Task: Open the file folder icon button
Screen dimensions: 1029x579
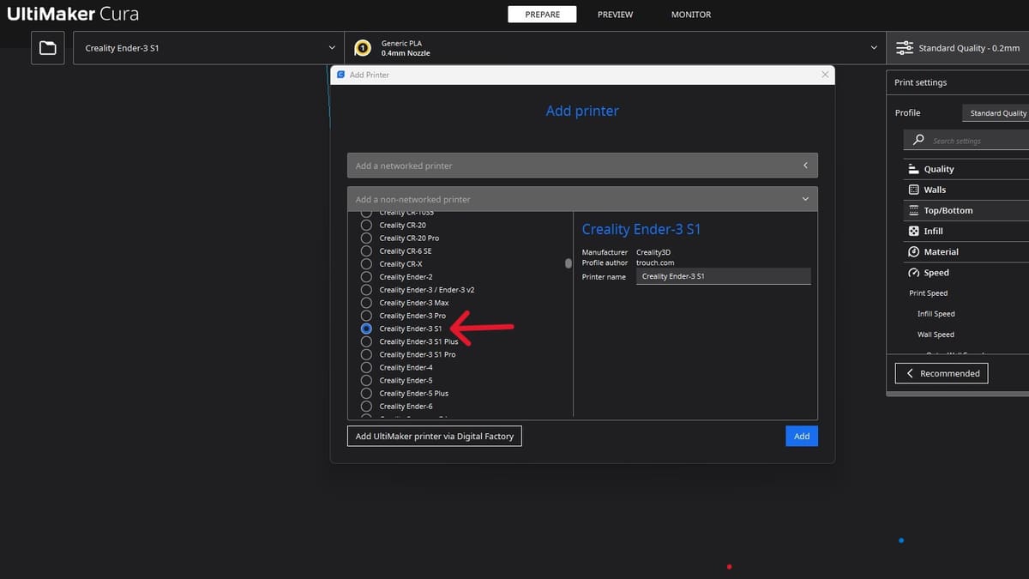Action: [x=48, y=48]
